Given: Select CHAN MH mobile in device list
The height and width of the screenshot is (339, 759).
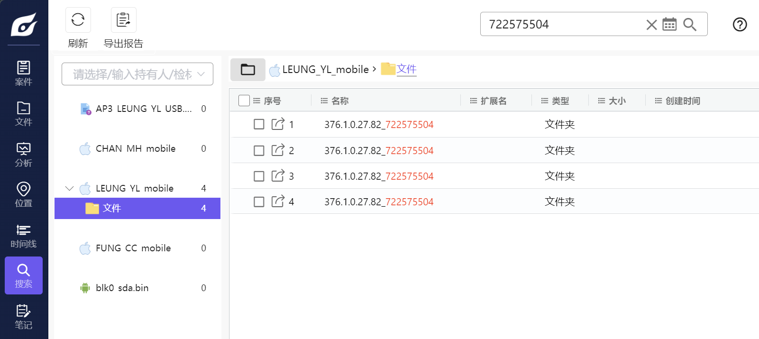Looking at the screenshot, I should point(136,149).
